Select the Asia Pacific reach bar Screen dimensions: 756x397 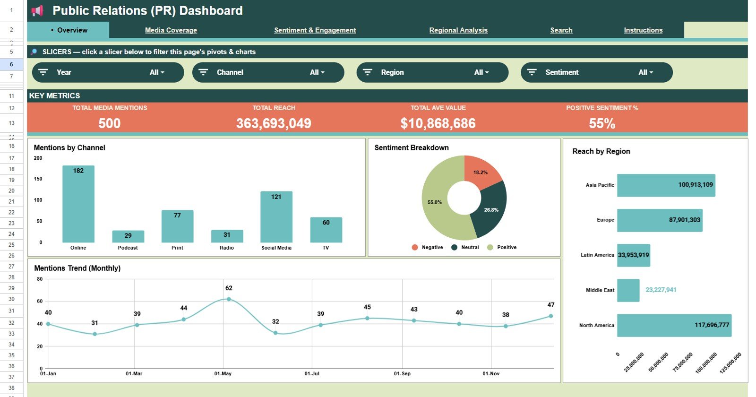(666, 185)
